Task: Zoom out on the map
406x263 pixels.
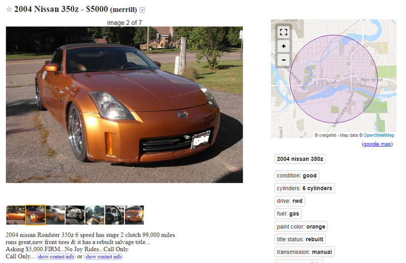Action: coord(284,60)
